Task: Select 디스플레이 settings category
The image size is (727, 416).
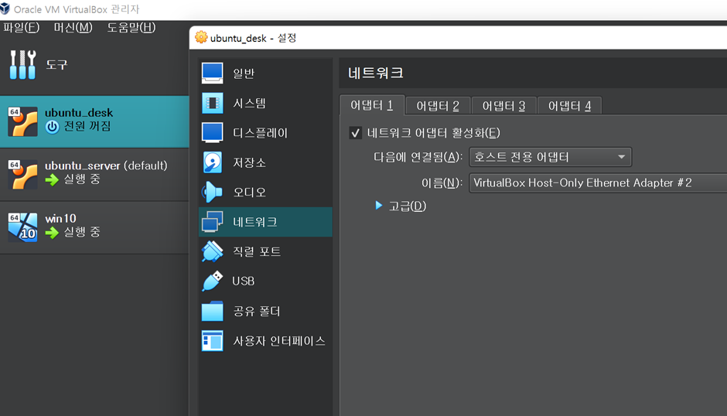Action: tap(265, 133)
